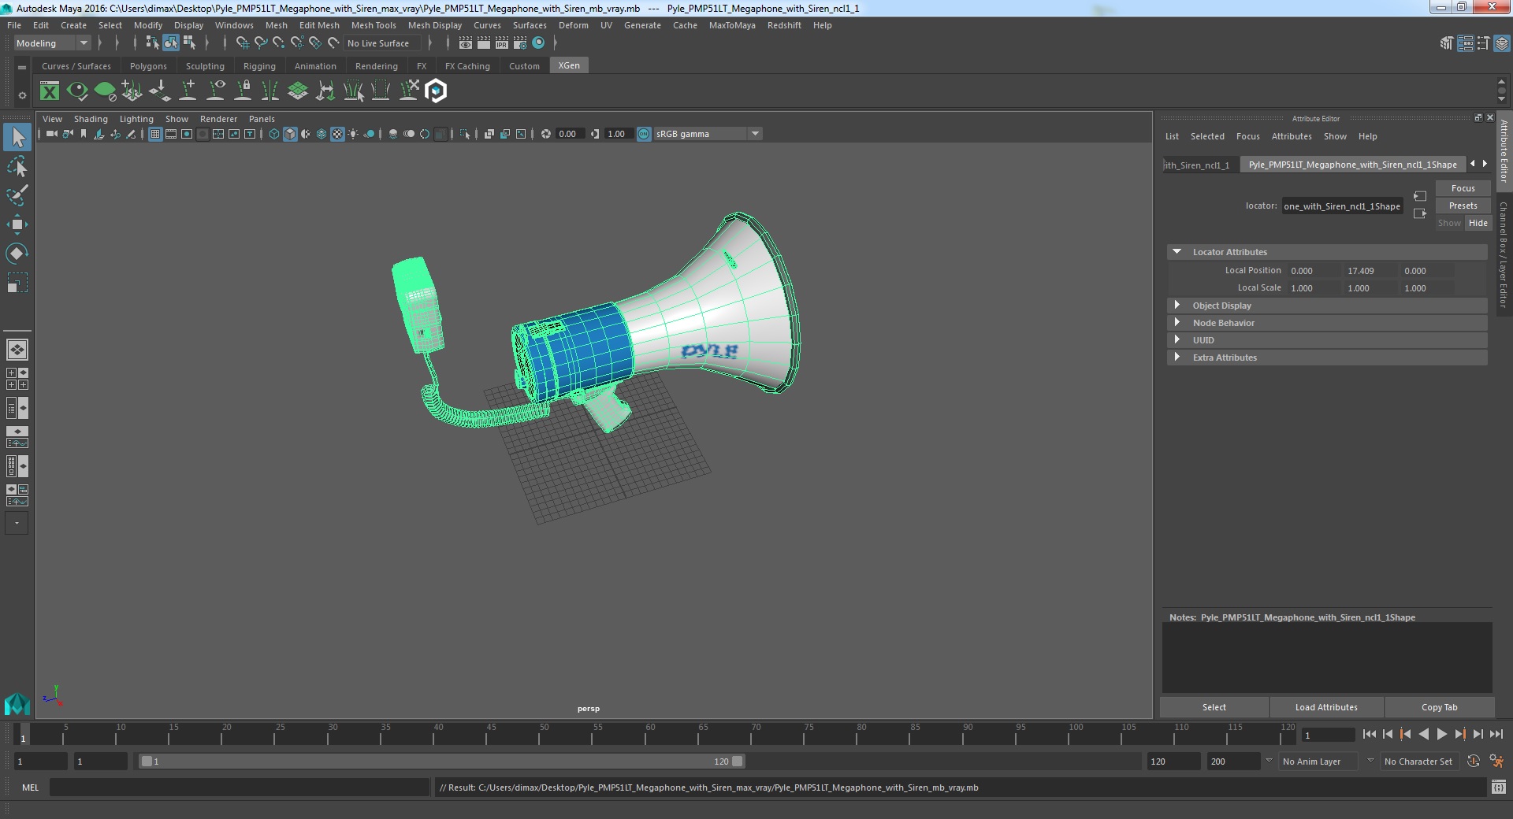The height and width of the screenshot is (819, 1513).
Task: Toggle isolate select icon
Action: [x=465, y=134]
